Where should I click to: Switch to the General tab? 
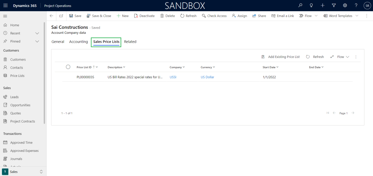coord(58,42)
